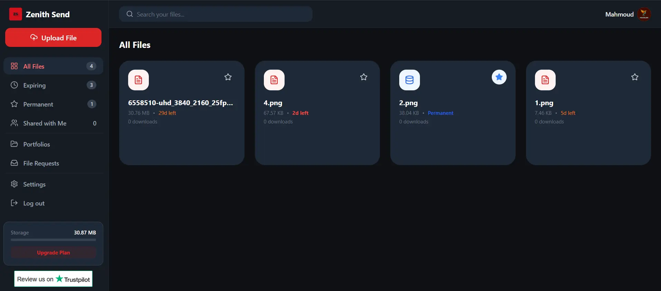Click the Permanent star icon in sidebar
Image resolution: width=661 pixels, height=291 pixels.
coord(14,104)
